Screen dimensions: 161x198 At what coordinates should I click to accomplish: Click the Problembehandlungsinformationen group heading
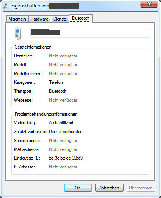[x=46, y=114]
